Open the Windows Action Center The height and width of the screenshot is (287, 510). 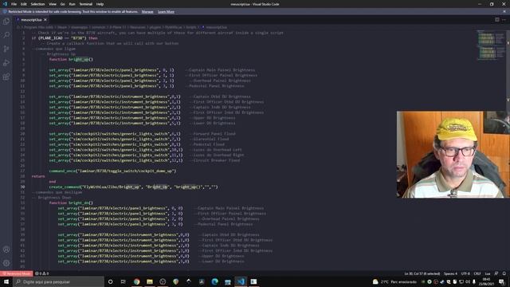(x=501, y=281)
